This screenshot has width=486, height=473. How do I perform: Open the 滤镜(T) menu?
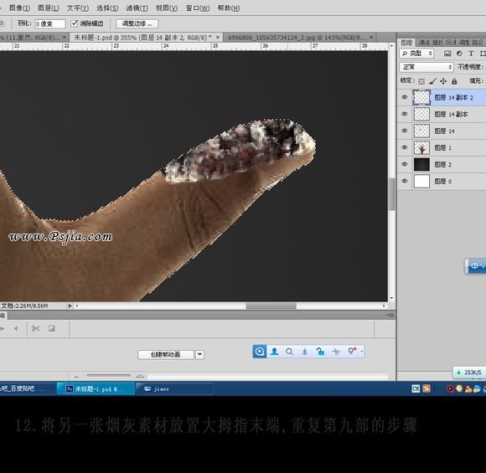137,8
